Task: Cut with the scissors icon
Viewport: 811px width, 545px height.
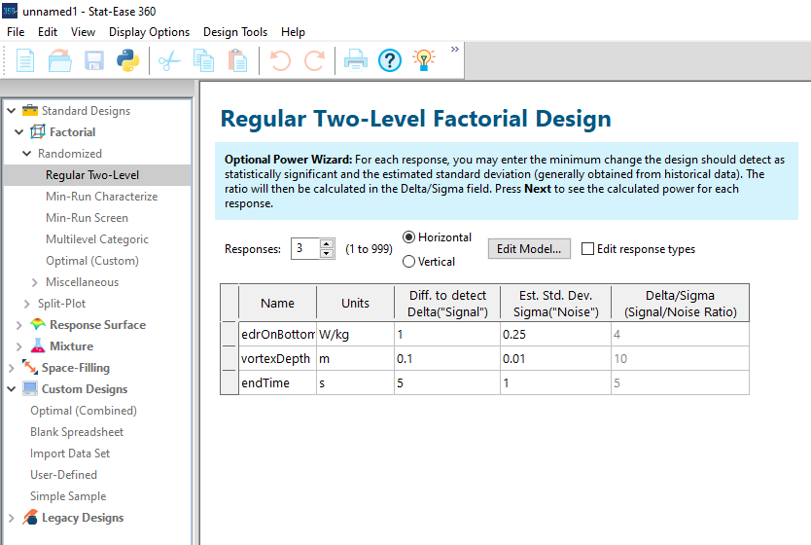Action: (169, 60)
